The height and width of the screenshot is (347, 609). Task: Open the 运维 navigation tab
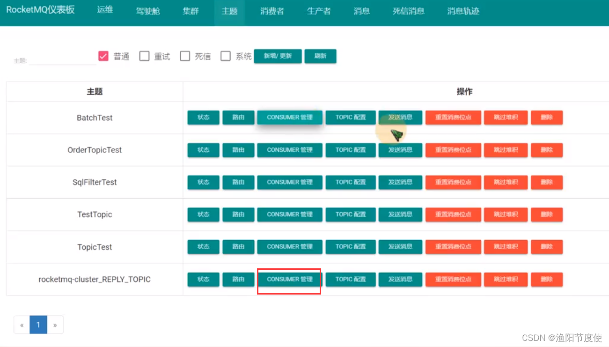[105, 10]
